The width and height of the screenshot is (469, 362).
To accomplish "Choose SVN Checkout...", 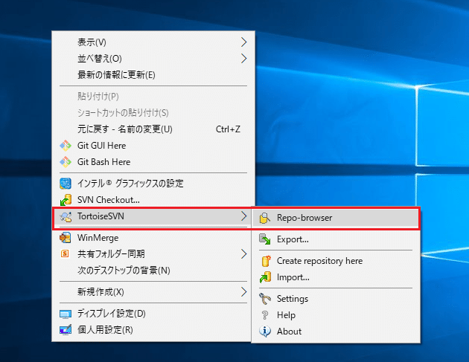I will pos(153,200).
